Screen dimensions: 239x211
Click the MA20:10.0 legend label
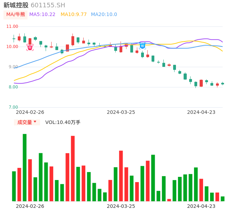pos(104,15)
